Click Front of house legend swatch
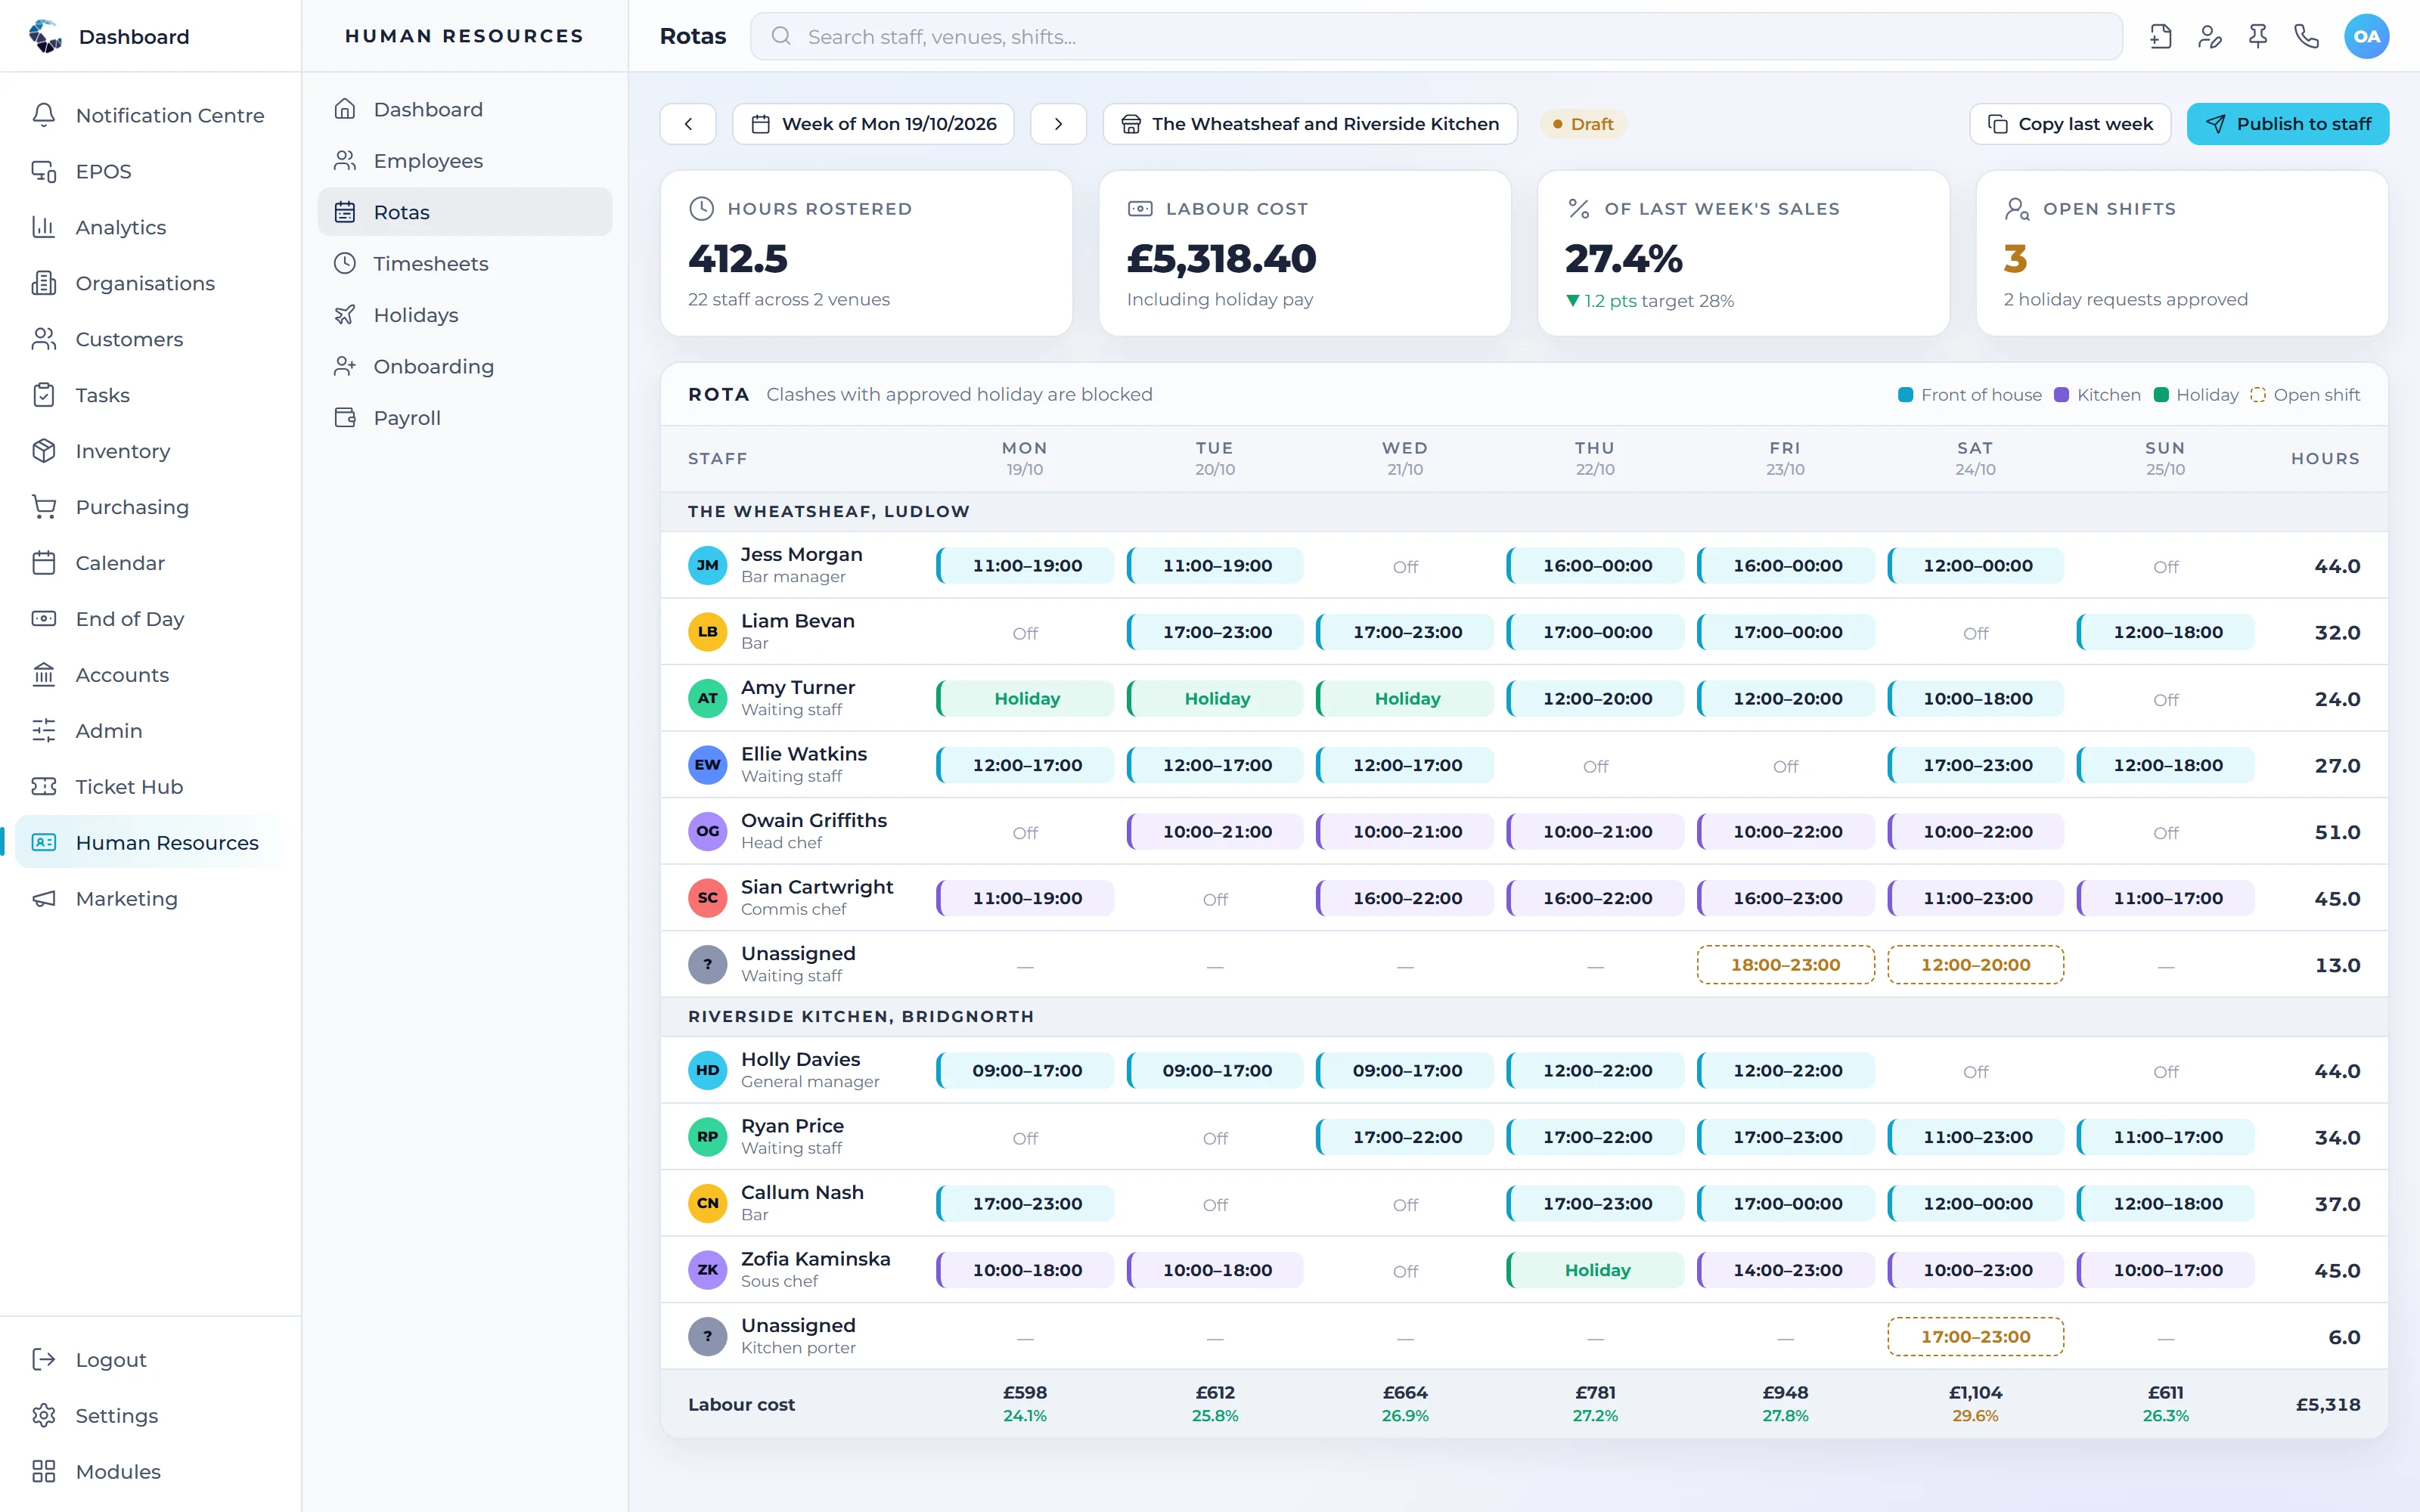The height and width of the screenshot is (1512, 2420). tap(1905, 395)
